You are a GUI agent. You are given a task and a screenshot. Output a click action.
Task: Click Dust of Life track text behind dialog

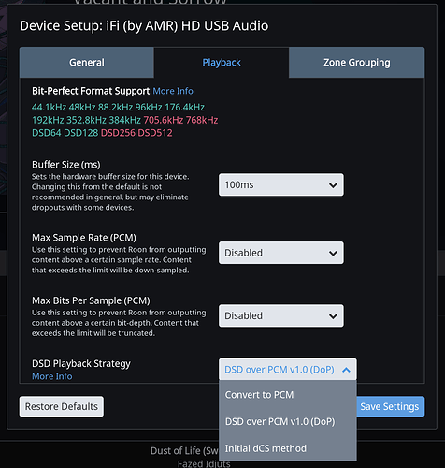(184, 451)
